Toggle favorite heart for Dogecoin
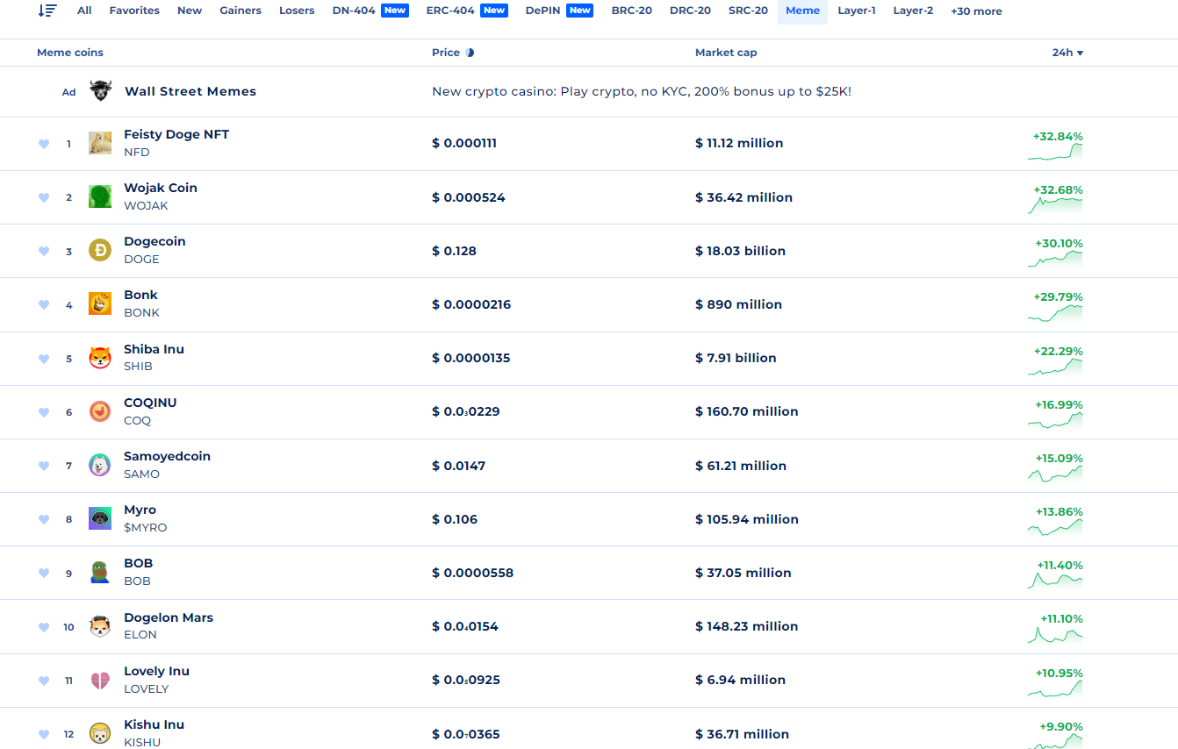Viewport: 1178px width, 749px height. point(44,251)
